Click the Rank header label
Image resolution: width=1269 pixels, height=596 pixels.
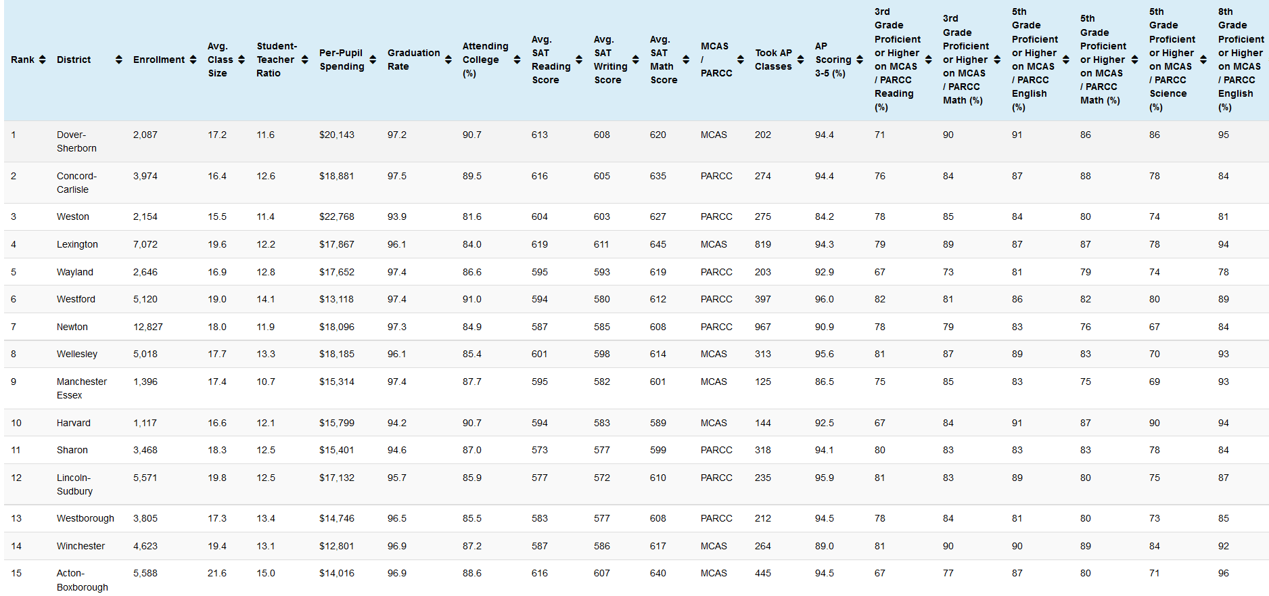point(22,60)
